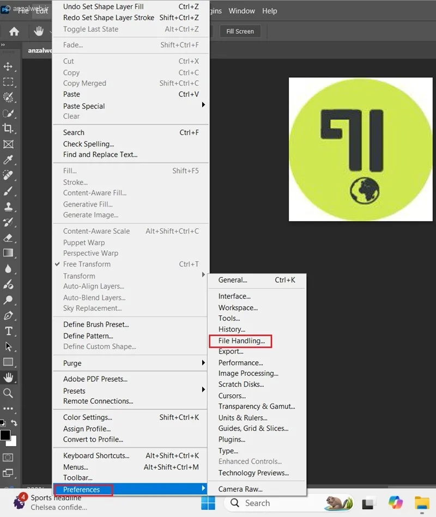Select the Eyedropper tool
The image size is (436, 517).
click(8, 160)
